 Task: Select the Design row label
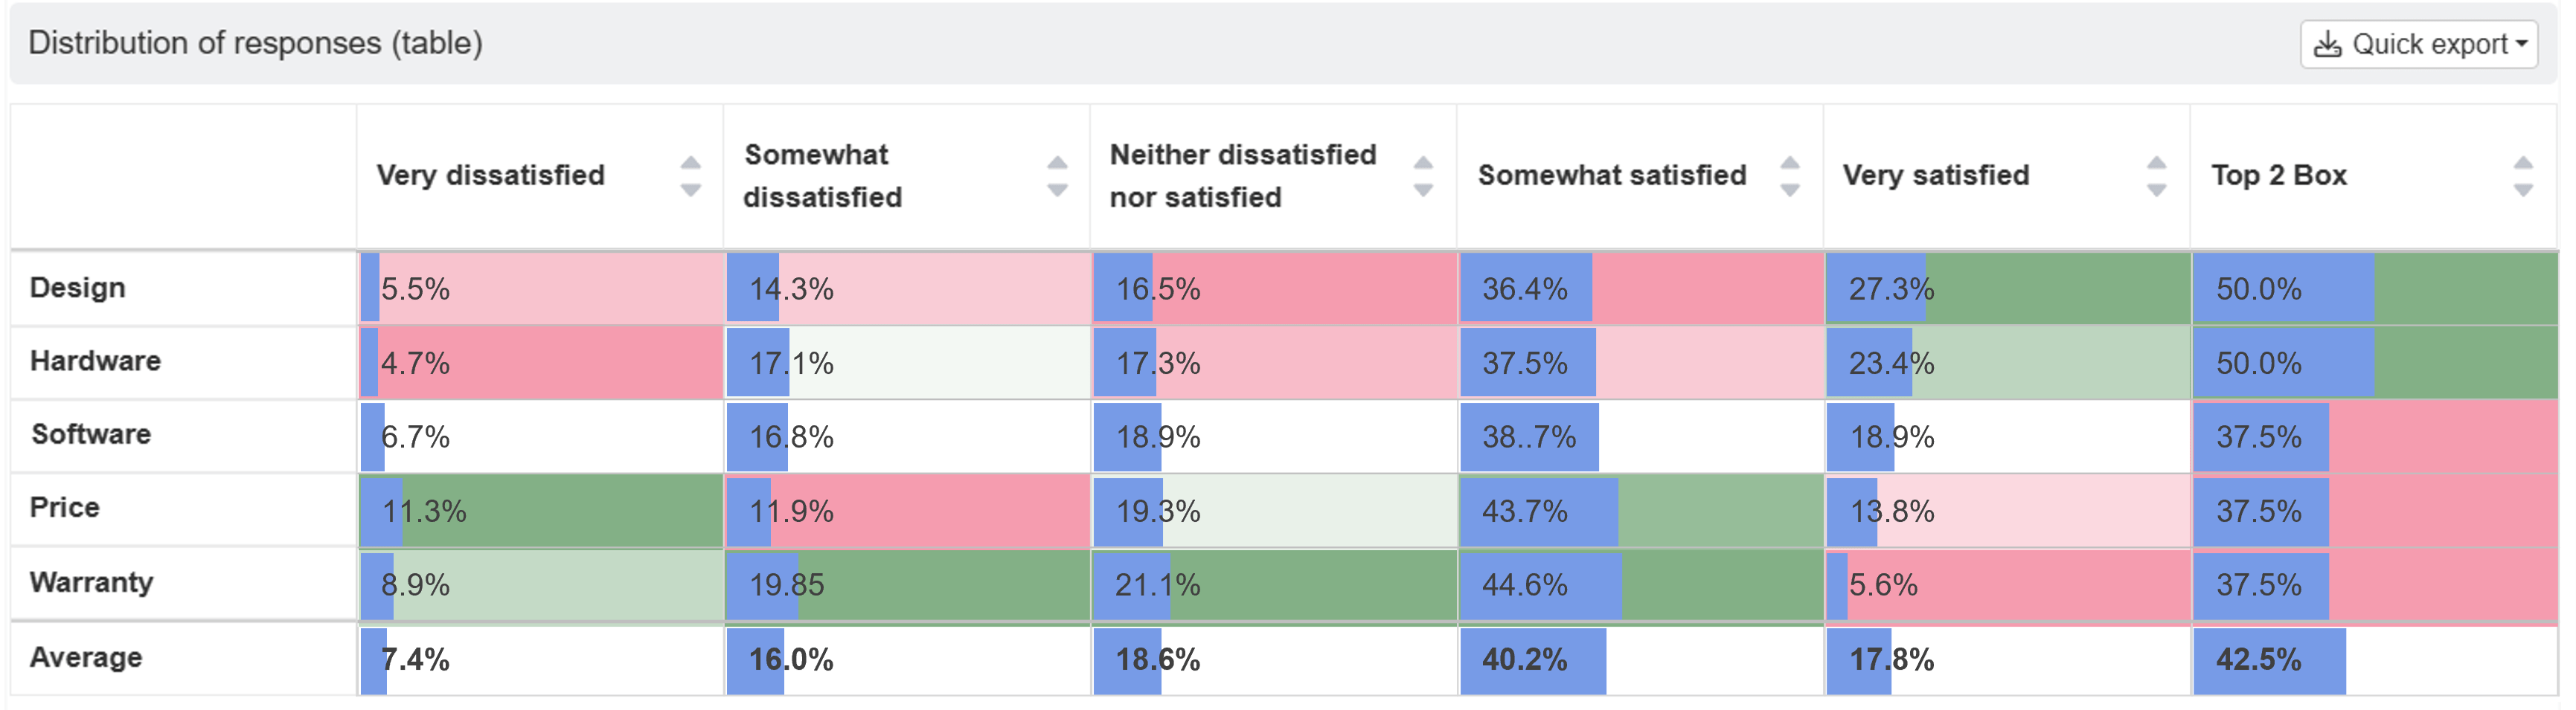(x=77, y=288)
